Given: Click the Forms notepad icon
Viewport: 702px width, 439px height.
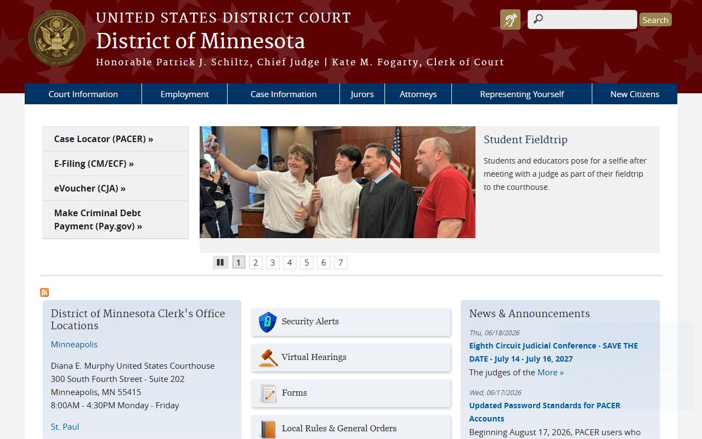Looking at the screenshot, I should click(x=268, y=393).
